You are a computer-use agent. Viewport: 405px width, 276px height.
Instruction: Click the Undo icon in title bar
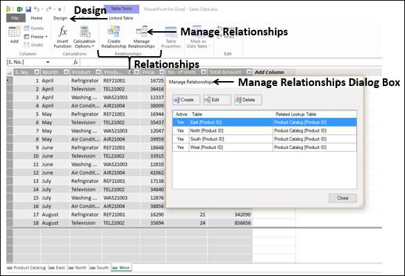point(37,9)
